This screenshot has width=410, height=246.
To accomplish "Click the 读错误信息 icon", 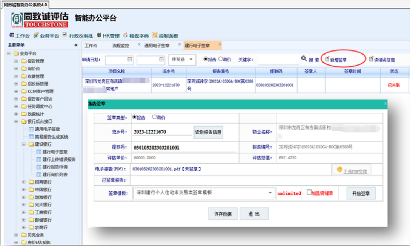I will [x=372, y=60].
